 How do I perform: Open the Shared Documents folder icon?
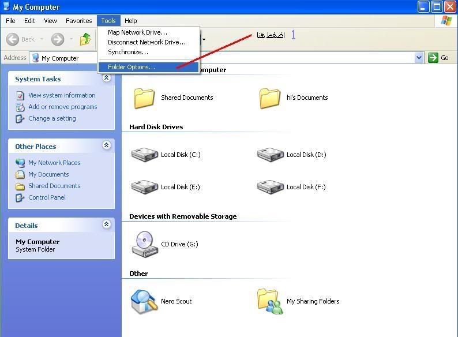pos(144,98)
